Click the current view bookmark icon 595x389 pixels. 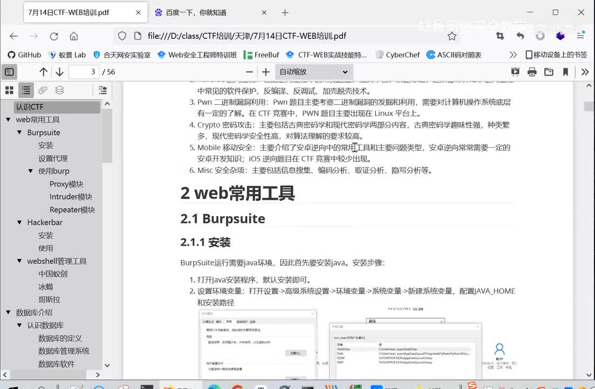[565, 72]
